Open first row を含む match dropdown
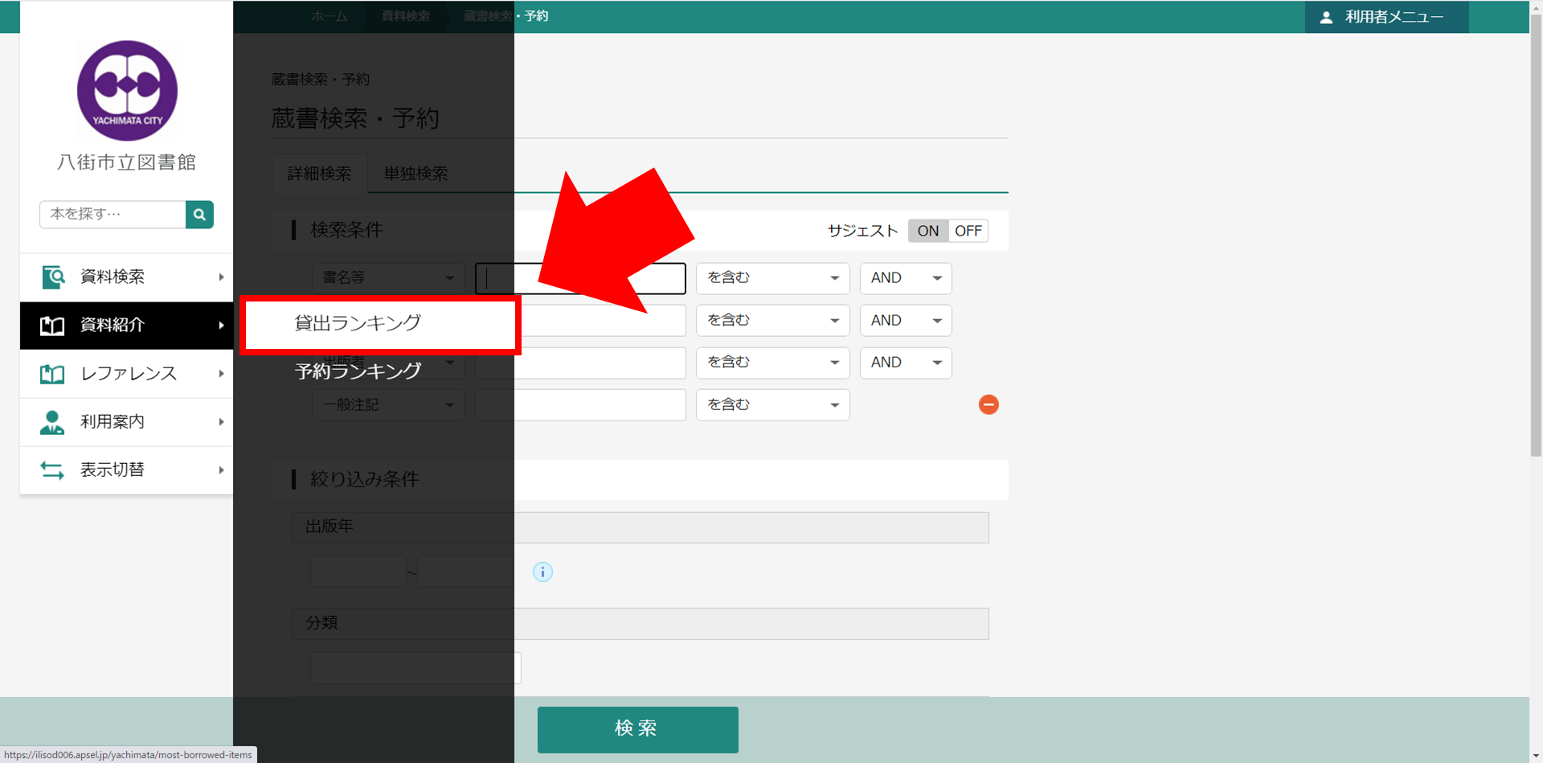This screenshot has height=763, width=1543. (772, 278)
